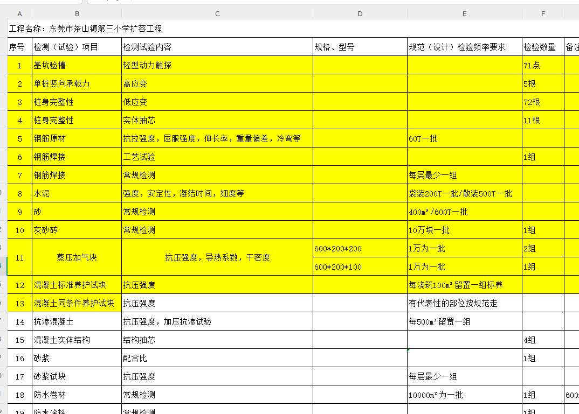This screenshot has width=579, height=414.
Task: Select the cell 袋装200T一批/散装500T一批
Action: pos(464,193)
